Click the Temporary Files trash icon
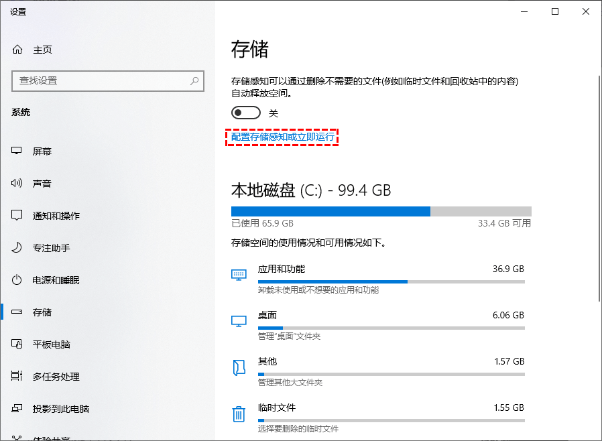Image resolution: width=602 pixels, height=441 pixels. coord(239,414)
